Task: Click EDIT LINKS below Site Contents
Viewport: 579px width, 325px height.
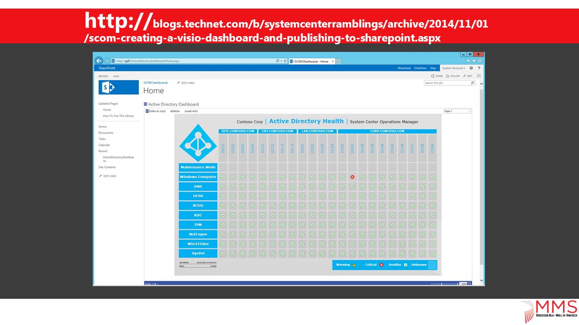Action: click(108, 176)
